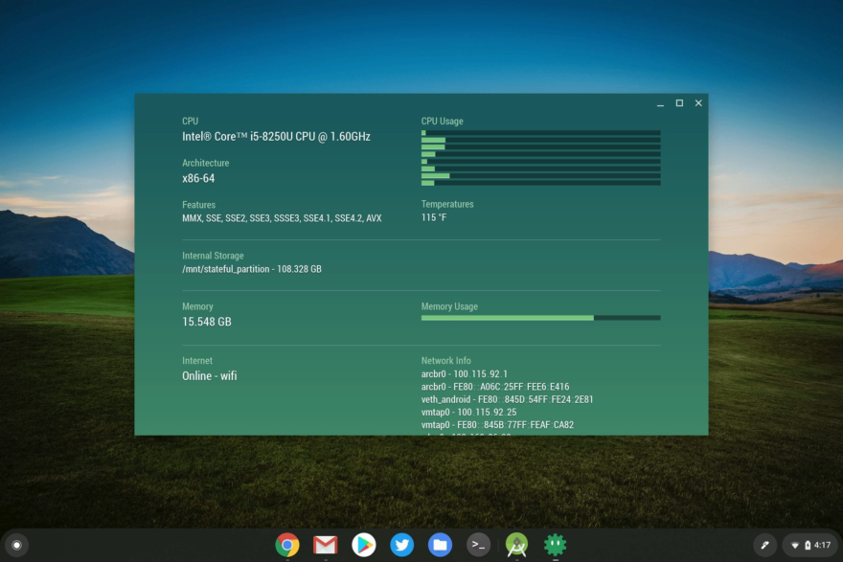Click the green Cog system info app icon

556,545
